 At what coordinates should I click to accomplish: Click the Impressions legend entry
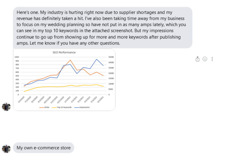(x=82, y=107)
